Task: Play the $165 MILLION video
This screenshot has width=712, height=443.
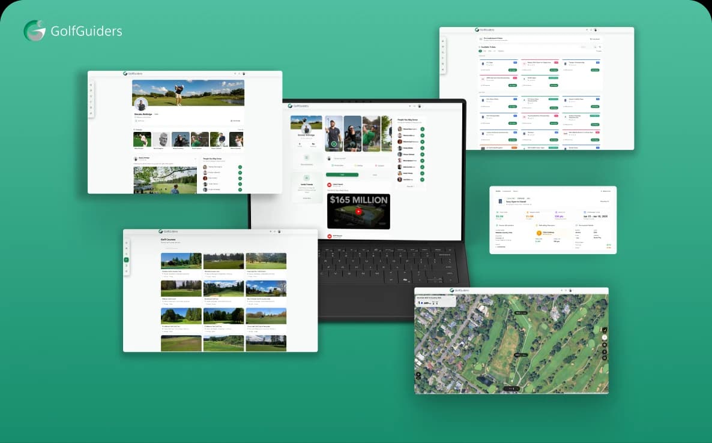Action: pyautogui.click(x=359, y=211)
